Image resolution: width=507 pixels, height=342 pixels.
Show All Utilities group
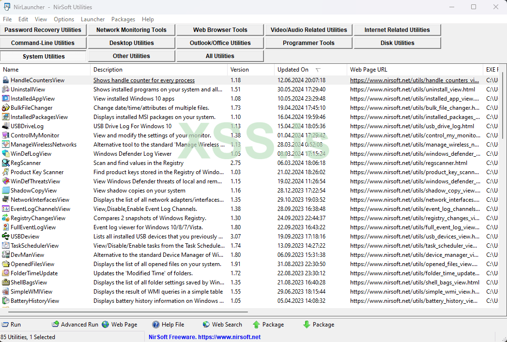tap(220, 56)
